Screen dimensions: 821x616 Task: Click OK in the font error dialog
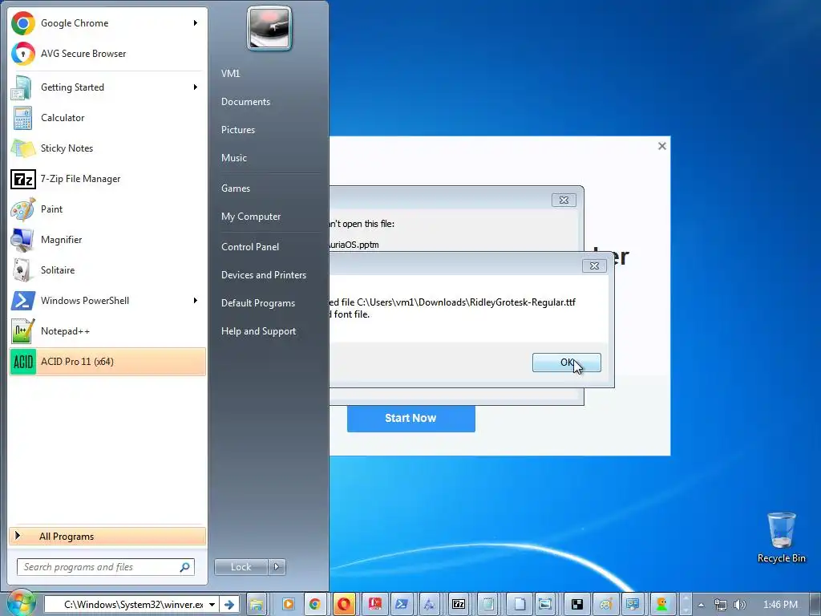[567, 363]
